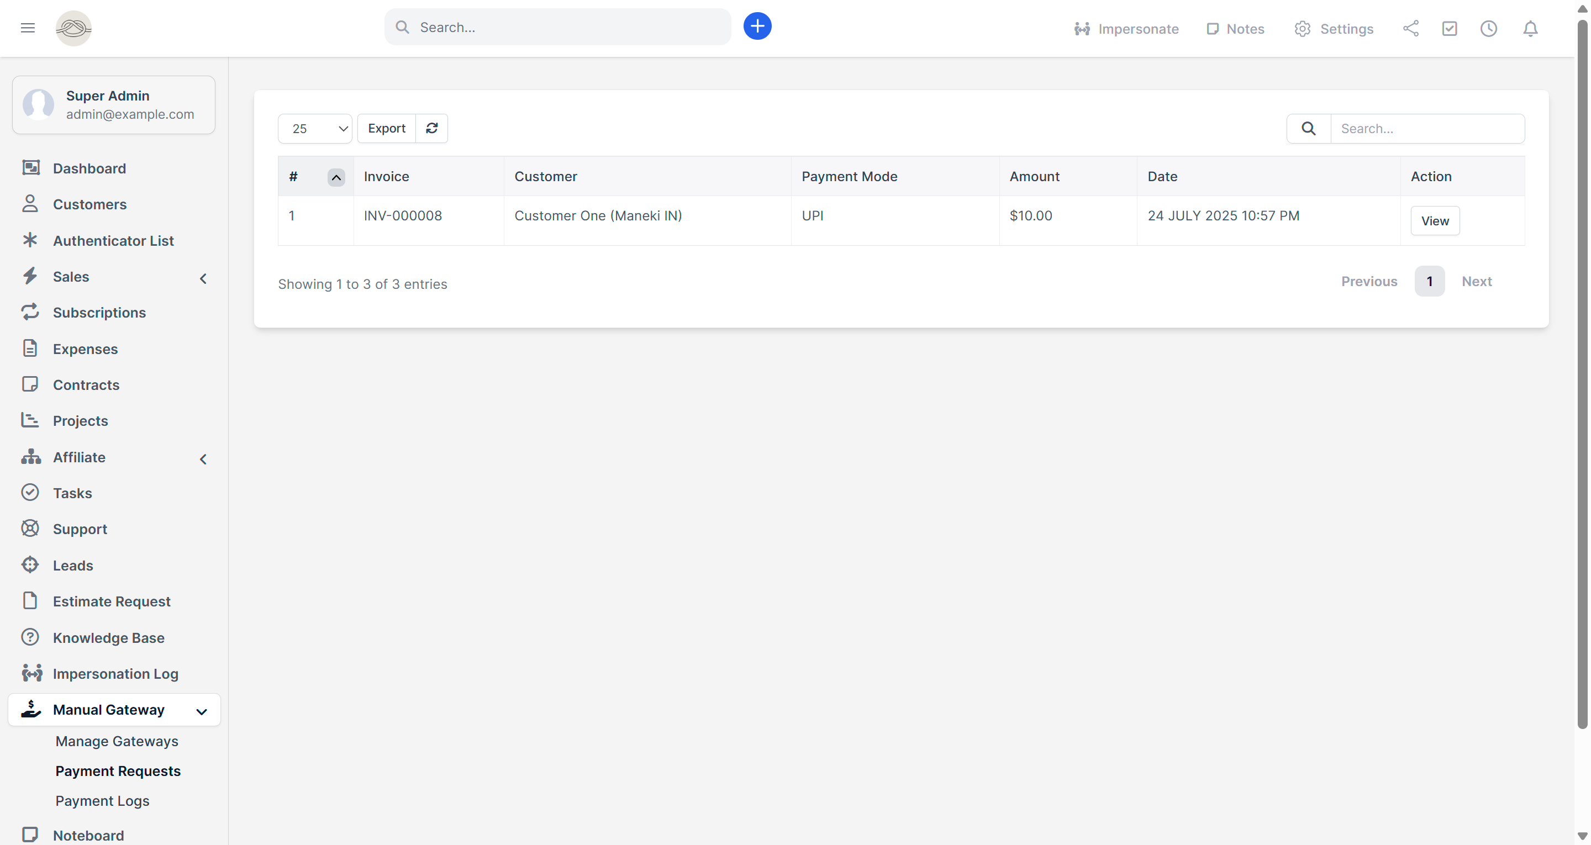1591x845 pixels.
Task: Click the Estimate Request file icon
Action: pos(30,600)
